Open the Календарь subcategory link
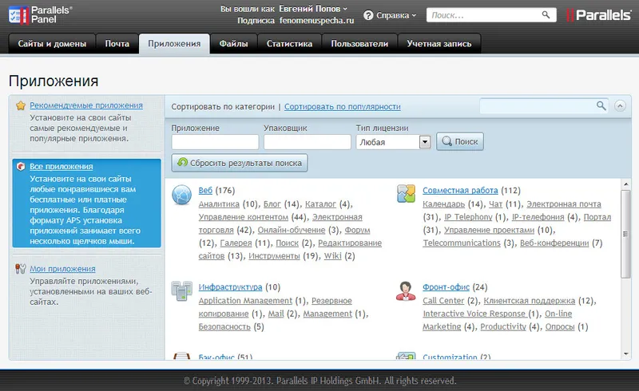The image size is (639, 391). [443, 204]
